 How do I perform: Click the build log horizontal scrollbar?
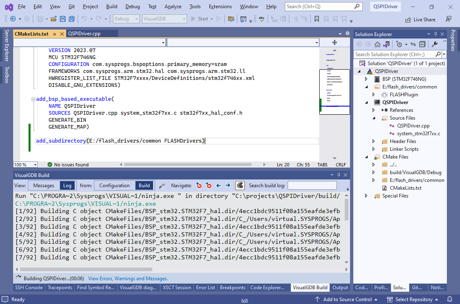86,270
